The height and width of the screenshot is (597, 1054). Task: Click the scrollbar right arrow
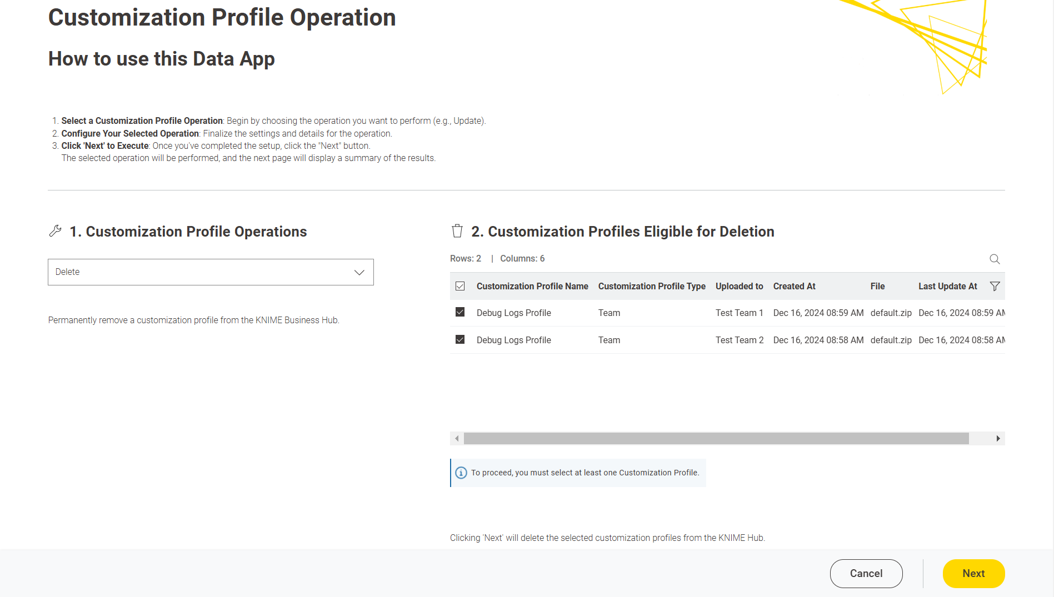pos(998,439)
